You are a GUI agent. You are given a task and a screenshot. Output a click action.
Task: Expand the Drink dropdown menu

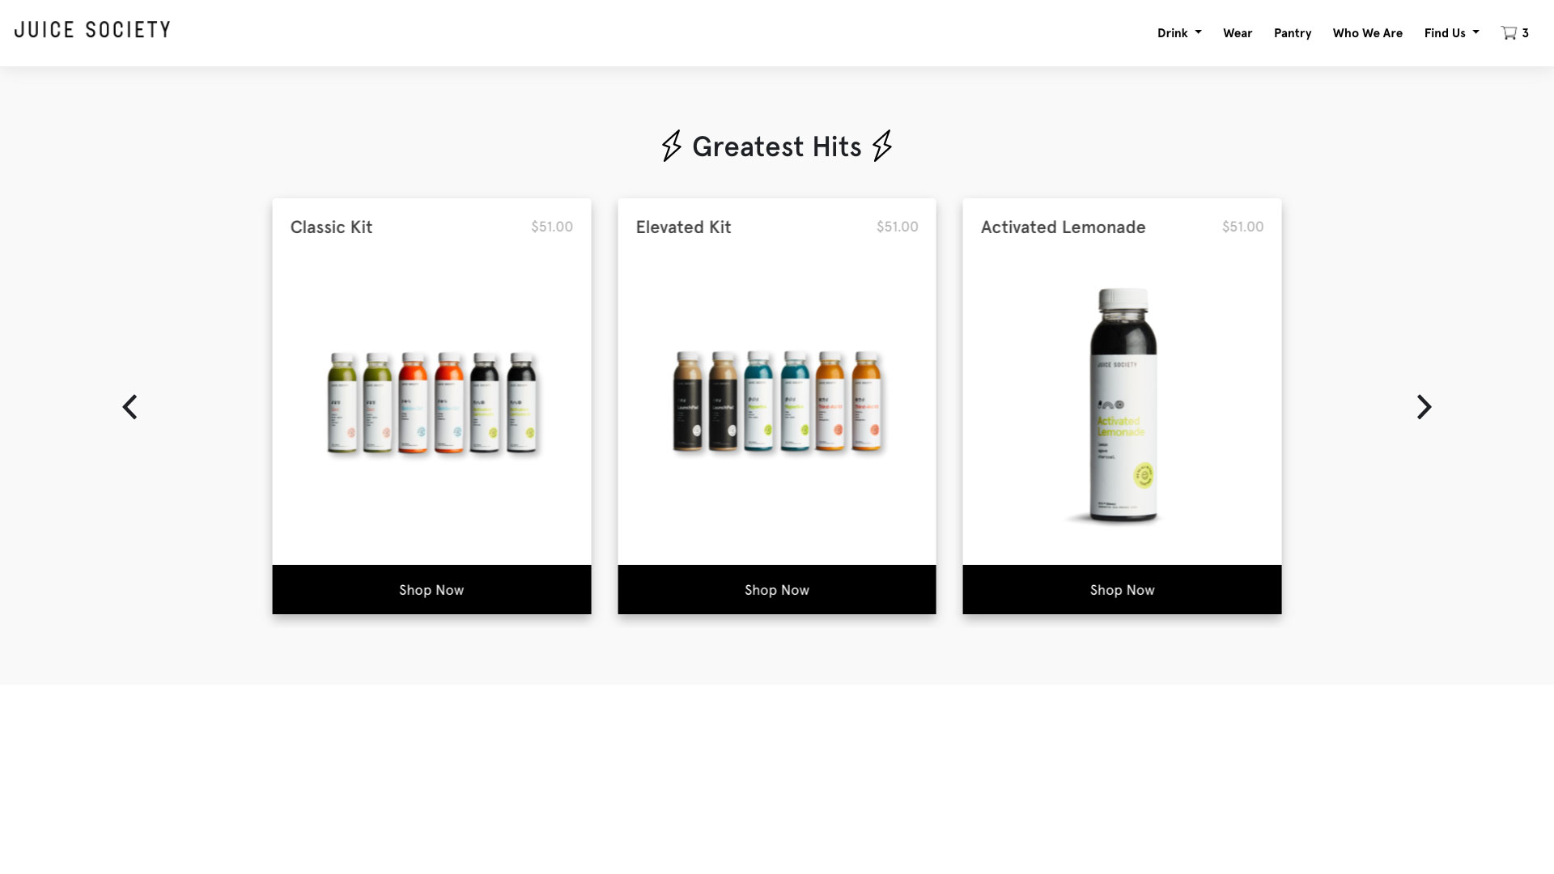[x=1179, y=33]
